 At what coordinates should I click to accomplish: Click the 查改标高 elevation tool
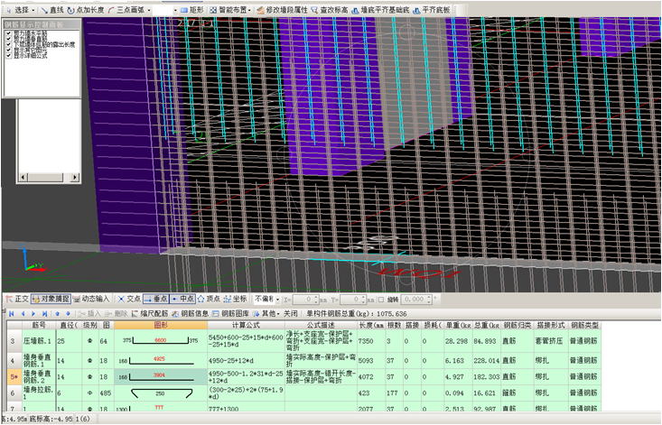click(330, 10)
